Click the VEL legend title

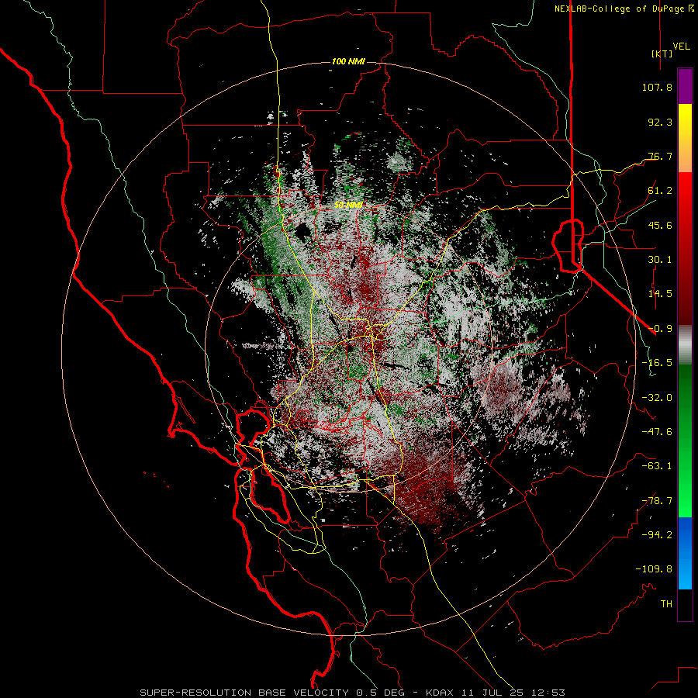pos(681,46)
